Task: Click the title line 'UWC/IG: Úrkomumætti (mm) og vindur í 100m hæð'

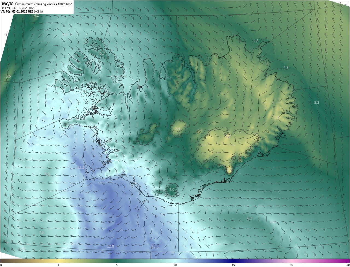Action: (x=36, y=4)
